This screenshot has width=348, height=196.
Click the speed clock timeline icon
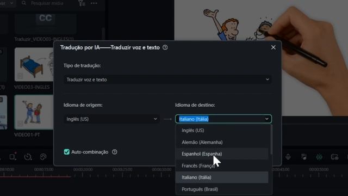[28, 157]
